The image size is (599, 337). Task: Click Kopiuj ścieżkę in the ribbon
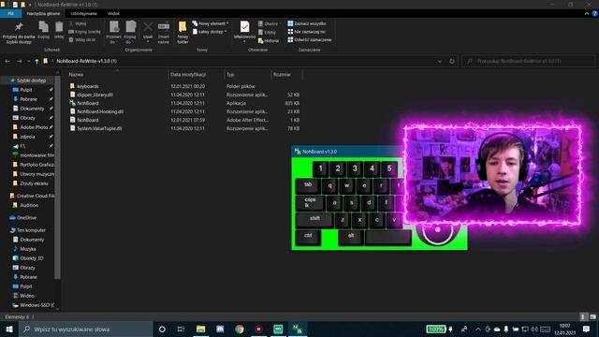coord(84,32)
